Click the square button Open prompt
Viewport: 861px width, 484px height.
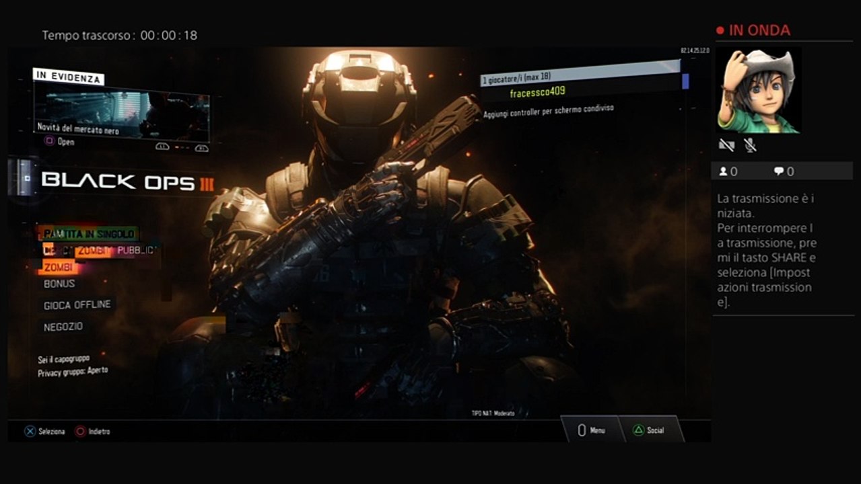tap(59, 142)
